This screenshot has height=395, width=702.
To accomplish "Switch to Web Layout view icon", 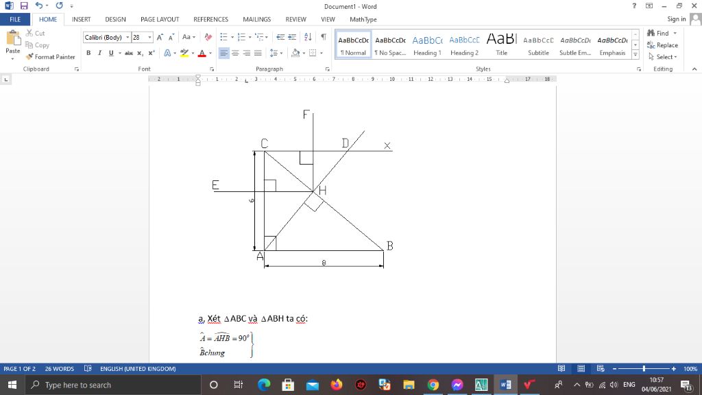I will coord(601,368).
